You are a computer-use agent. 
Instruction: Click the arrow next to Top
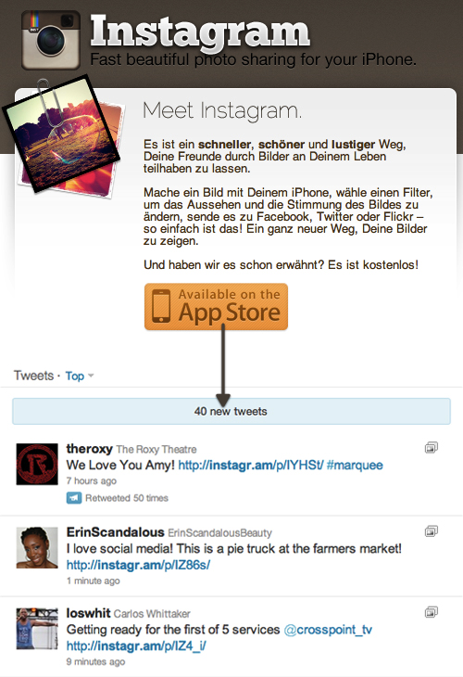tap(91, 377)
